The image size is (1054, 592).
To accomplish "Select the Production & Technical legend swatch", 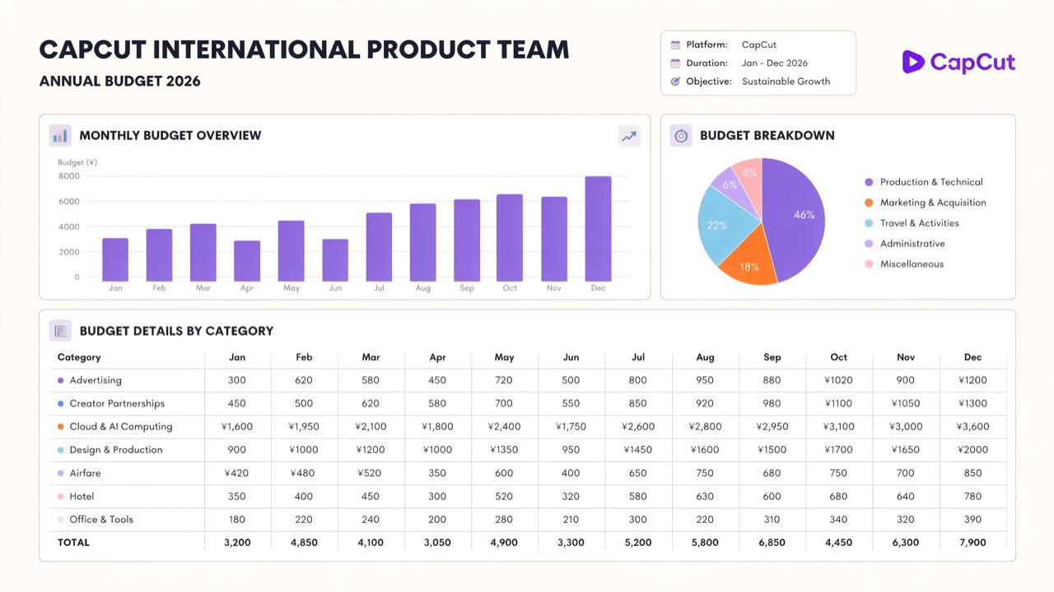I will click(x=869, y=182).
